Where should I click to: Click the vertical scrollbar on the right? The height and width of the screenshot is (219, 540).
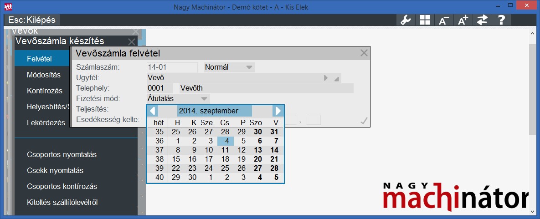tap(532, 90)
